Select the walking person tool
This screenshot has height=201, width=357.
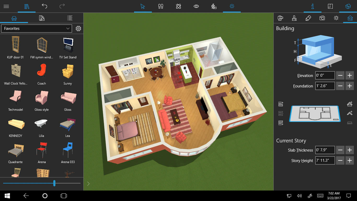pyautogui.click(x=214, y=6)
